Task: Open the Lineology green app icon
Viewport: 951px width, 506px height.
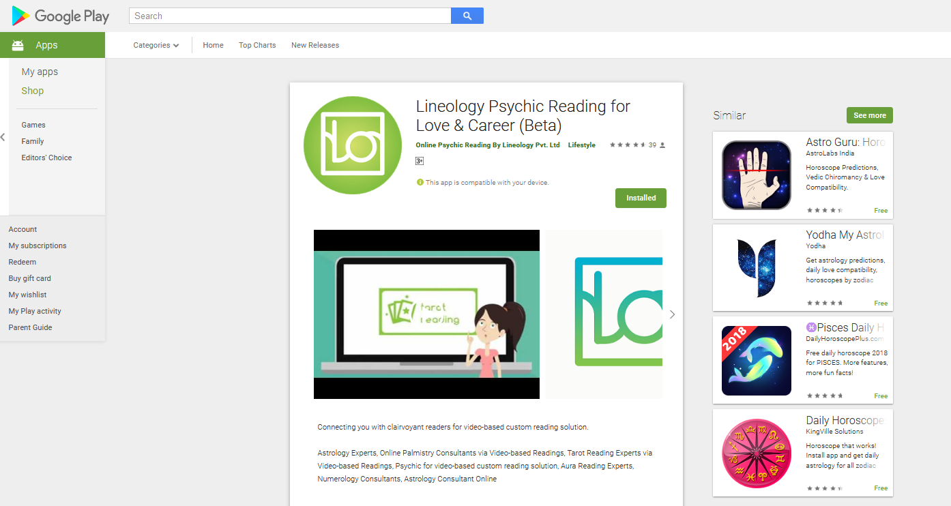Action: [353, 145]
